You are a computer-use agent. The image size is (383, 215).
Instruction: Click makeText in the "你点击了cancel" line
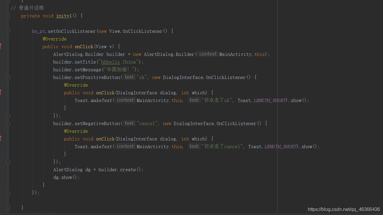(x=101, y=147)
